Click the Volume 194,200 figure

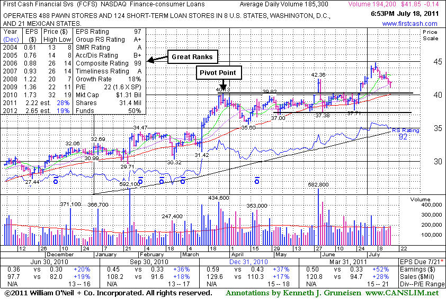click(x=372, y=4)
